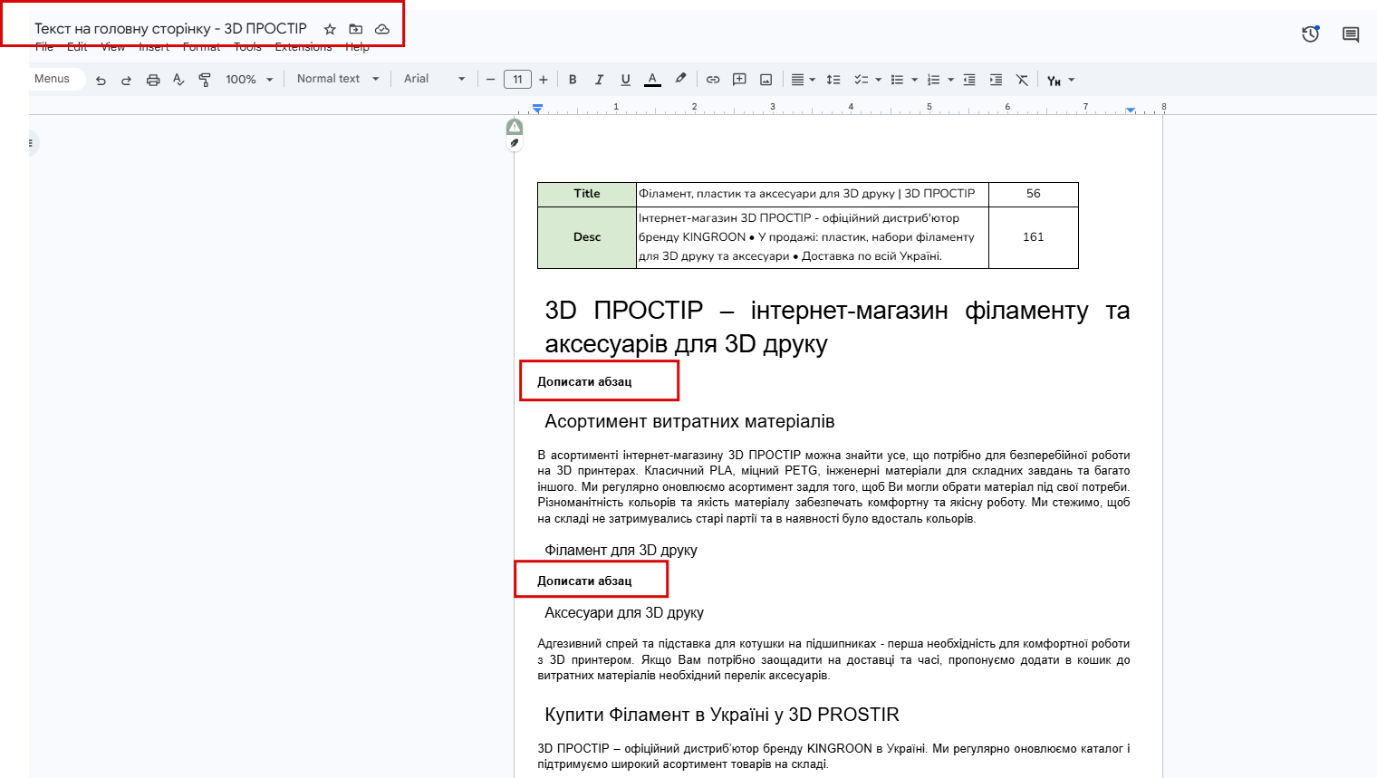Open the Arial font dropdown
Screen dimensions: 1377x778
(434, 79)
